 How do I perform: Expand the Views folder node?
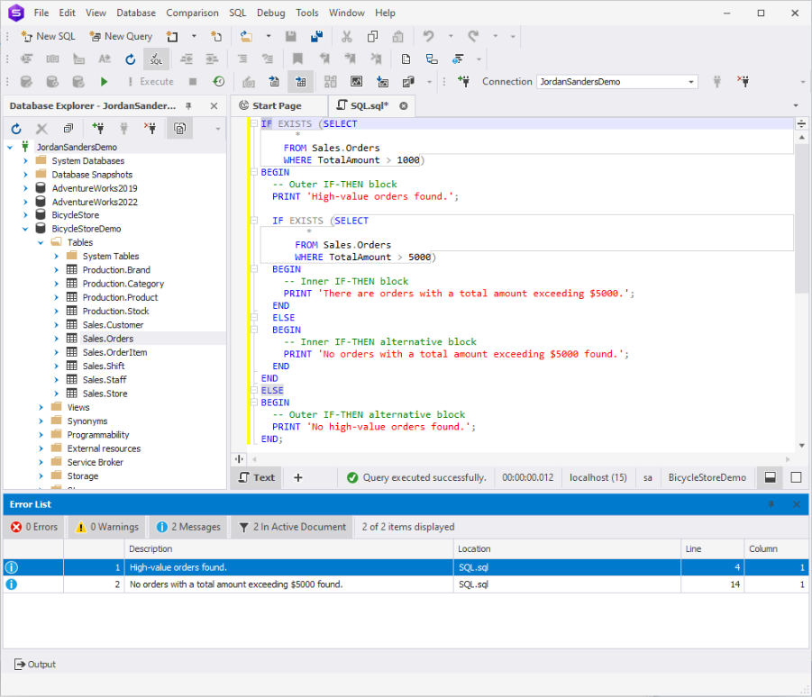pyautogui.click(x=41, y=407)
